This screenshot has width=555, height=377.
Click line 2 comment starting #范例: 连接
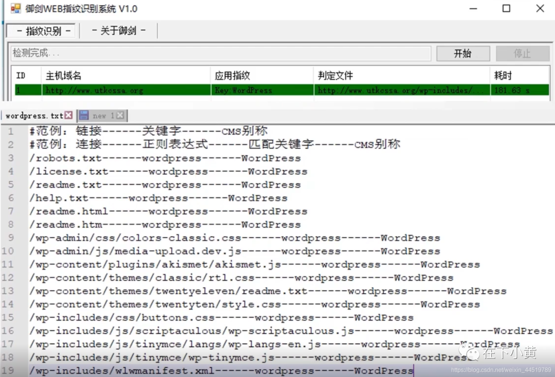(x=214, y=145)
